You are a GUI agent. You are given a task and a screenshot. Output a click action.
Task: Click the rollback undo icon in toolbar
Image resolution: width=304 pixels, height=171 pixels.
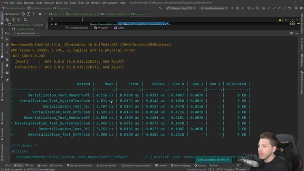click(x=290, y=9)
